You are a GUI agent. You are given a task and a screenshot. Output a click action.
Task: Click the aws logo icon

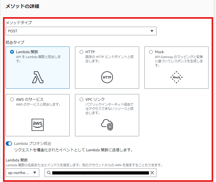[38, 125]
